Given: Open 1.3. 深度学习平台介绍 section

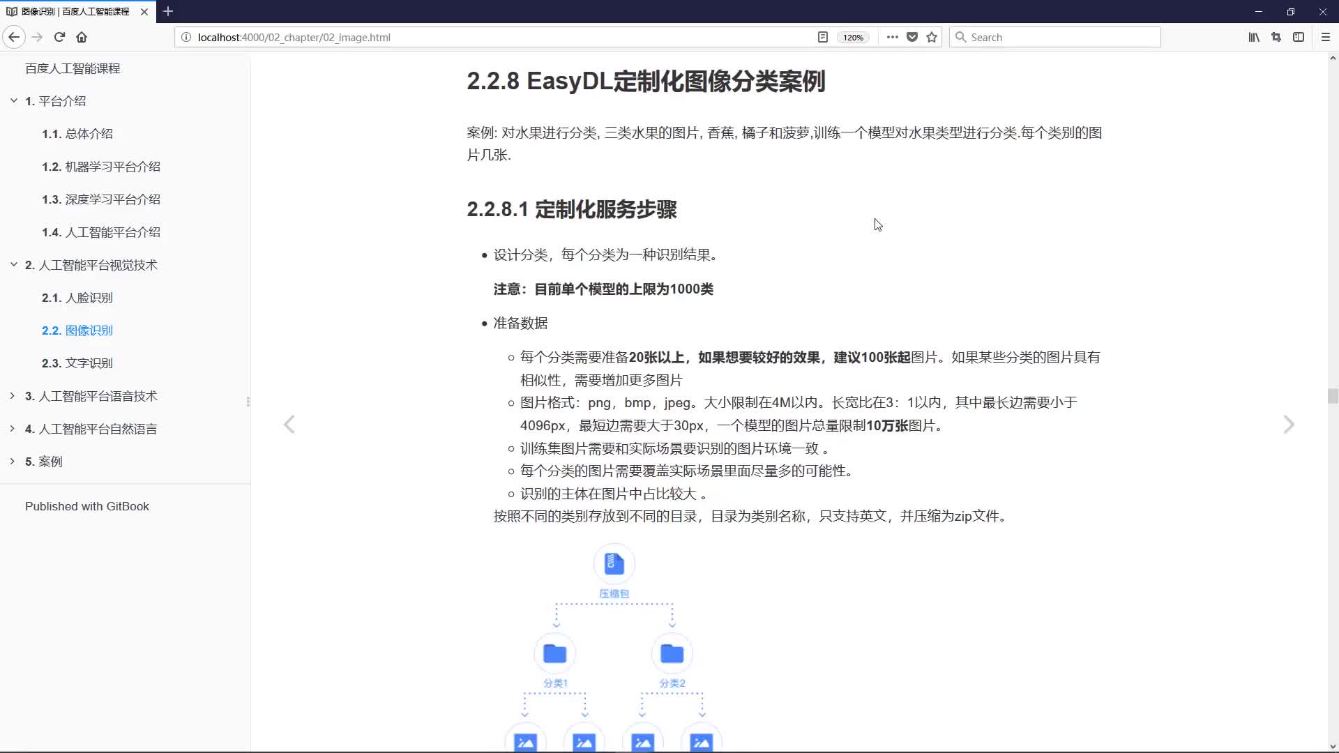Looking at the screenshot, I should (x=101, y=199).
